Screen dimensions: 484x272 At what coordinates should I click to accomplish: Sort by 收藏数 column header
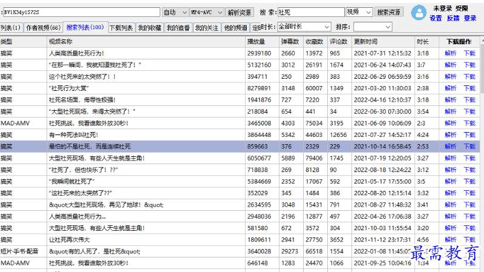click(315, 42)
